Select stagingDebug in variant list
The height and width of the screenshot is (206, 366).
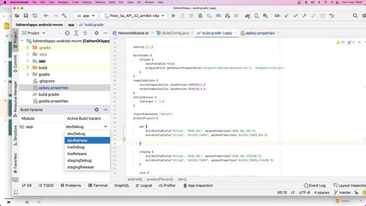(87, 160)
